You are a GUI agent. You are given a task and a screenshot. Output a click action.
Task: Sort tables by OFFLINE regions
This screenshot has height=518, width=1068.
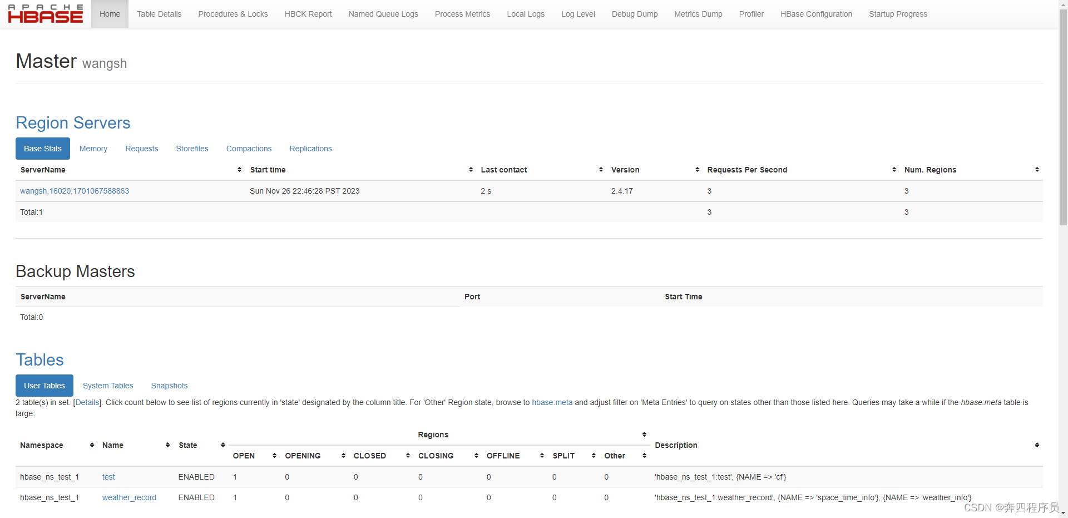click(542, 456)
